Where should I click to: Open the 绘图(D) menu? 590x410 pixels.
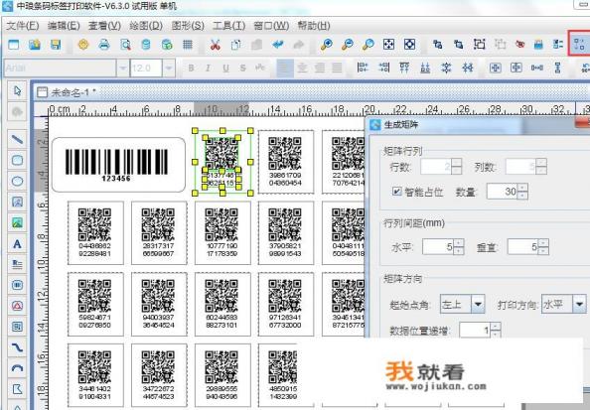pos(146,26)
